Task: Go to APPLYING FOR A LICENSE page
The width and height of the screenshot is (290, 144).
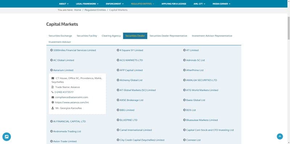Action: (x=174, y=4)
